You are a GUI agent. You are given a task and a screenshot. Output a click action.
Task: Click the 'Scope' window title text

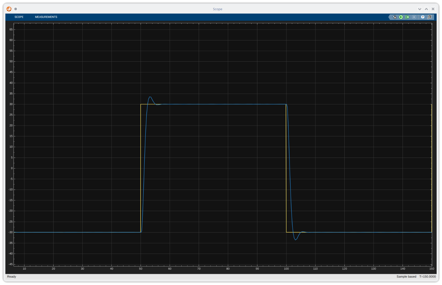coord(218,9)
